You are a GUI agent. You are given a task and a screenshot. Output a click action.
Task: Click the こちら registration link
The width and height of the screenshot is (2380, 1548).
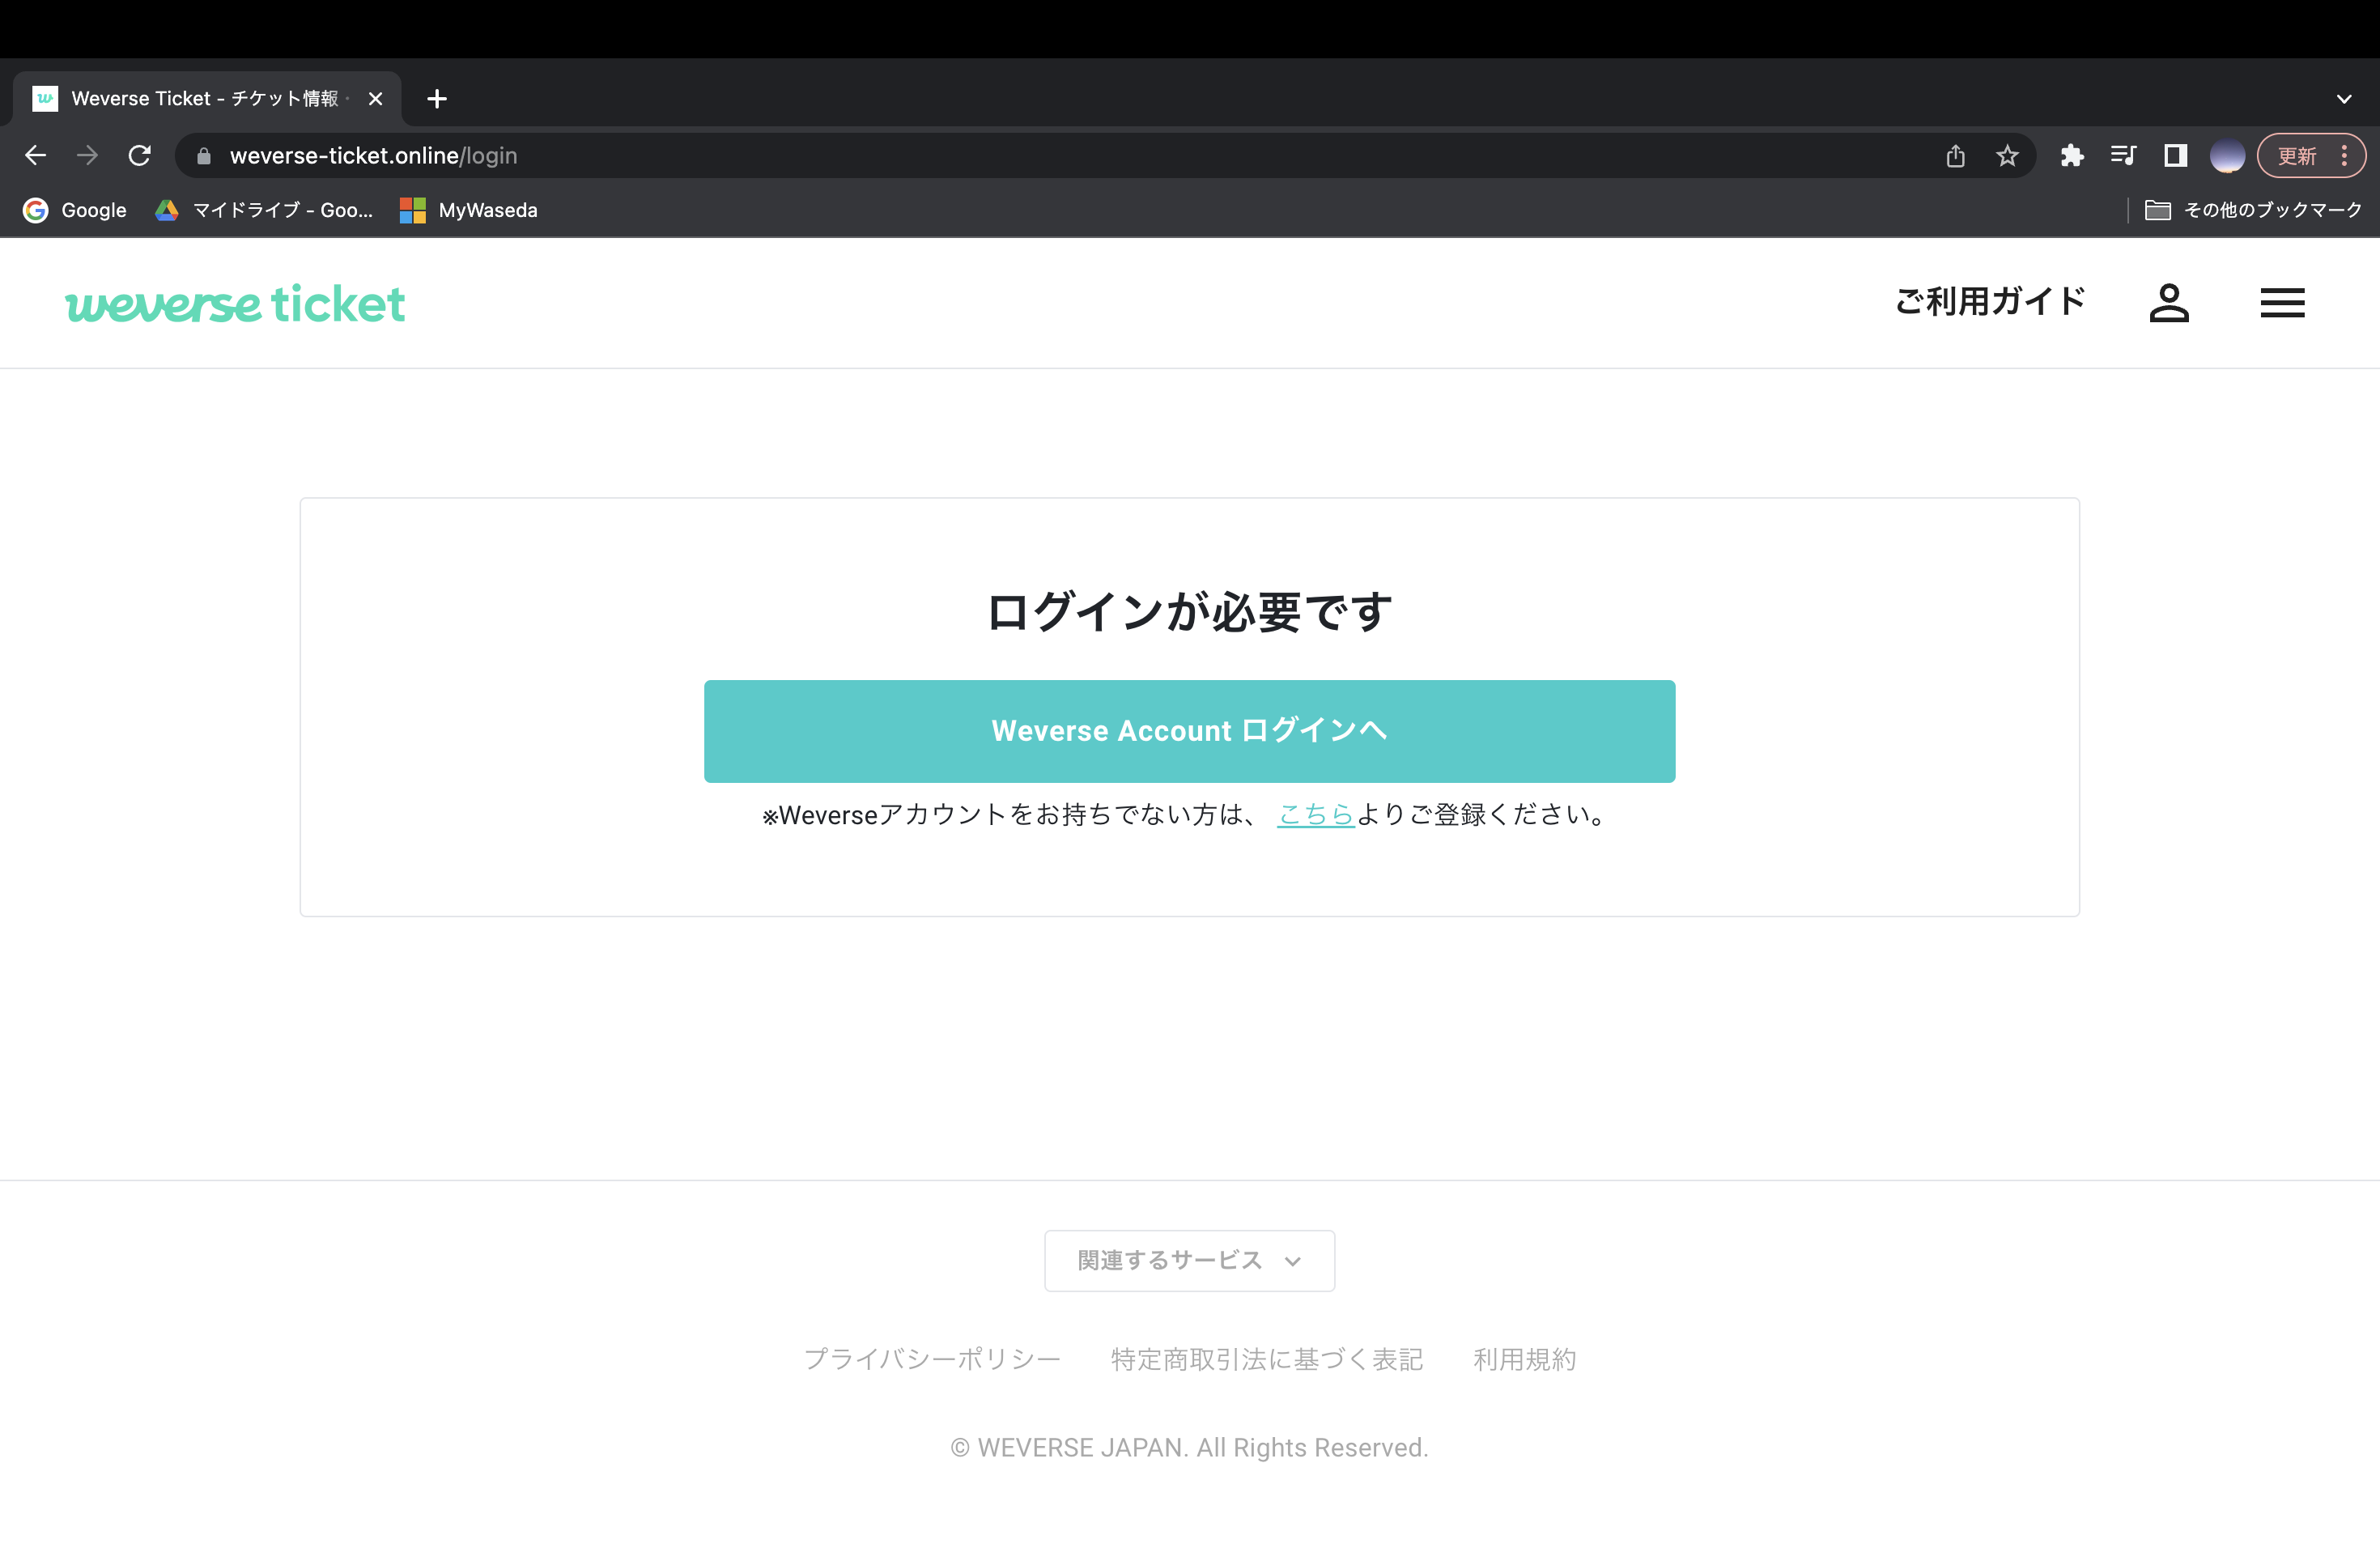click(1315, 815)
